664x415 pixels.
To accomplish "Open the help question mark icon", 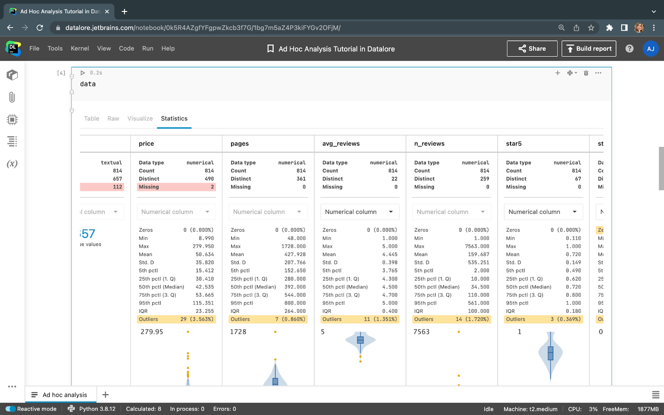I will pyautogui.click(x=630, y=49).
